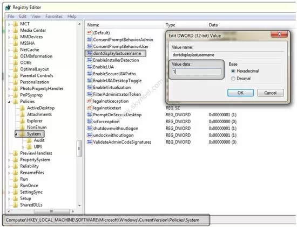The width and height of the screenshot is (297, 227).
Task: Click the DWORD icon for shutdownwithoutlogon
Action: tap(90, 129)
